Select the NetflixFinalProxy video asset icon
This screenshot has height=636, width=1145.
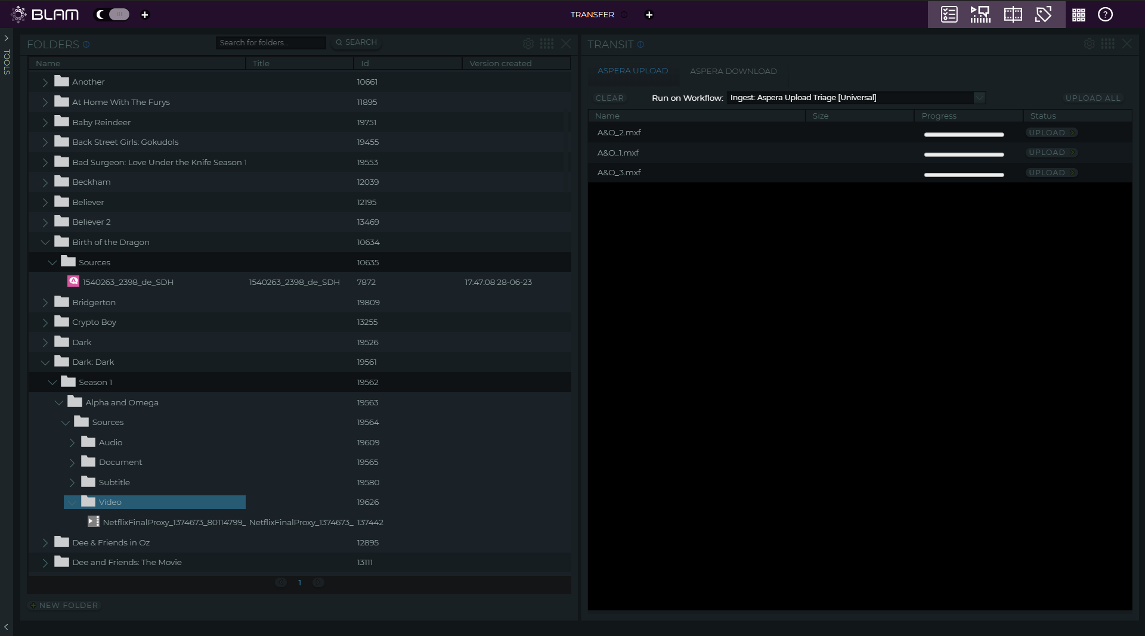tap(93, 522)
